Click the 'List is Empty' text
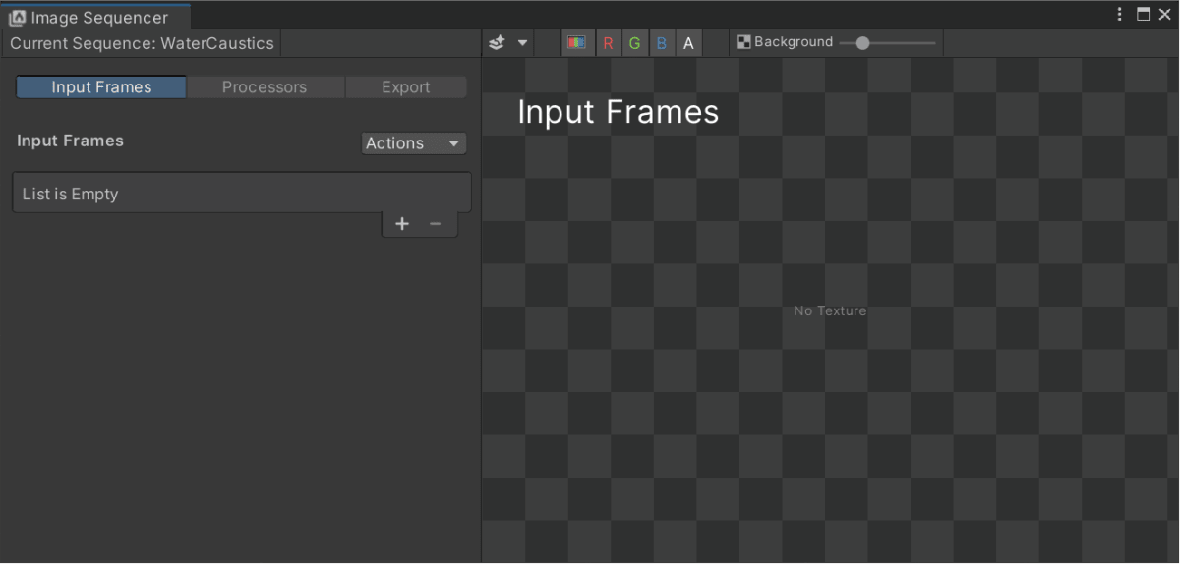Image resolution: width=1180 pixels, height=564 pixels. click(x=70, y=195)
